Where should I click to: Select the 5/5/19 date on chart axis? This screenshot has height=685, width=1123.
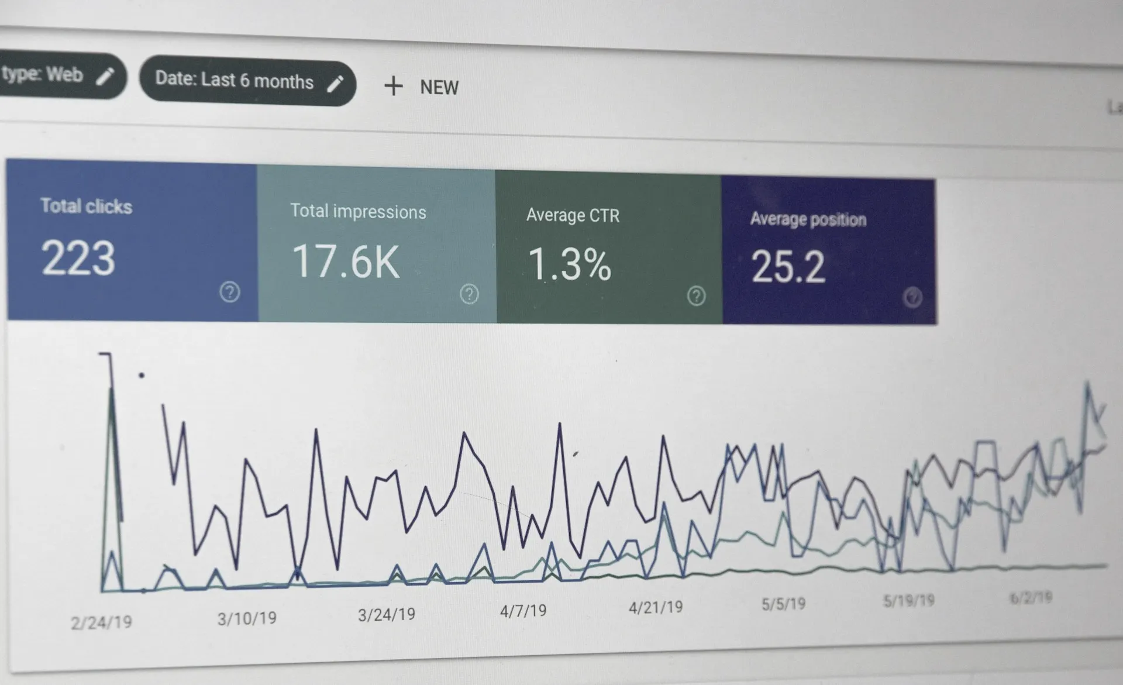pyautogui.click(x=783, y=604)
